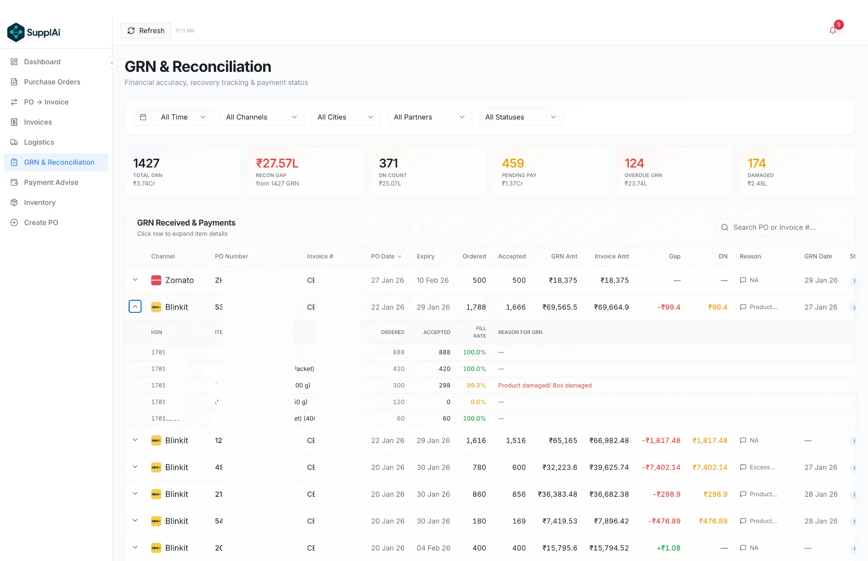
Task: Click the calendar icon in date filter
Action: point(143,117)
